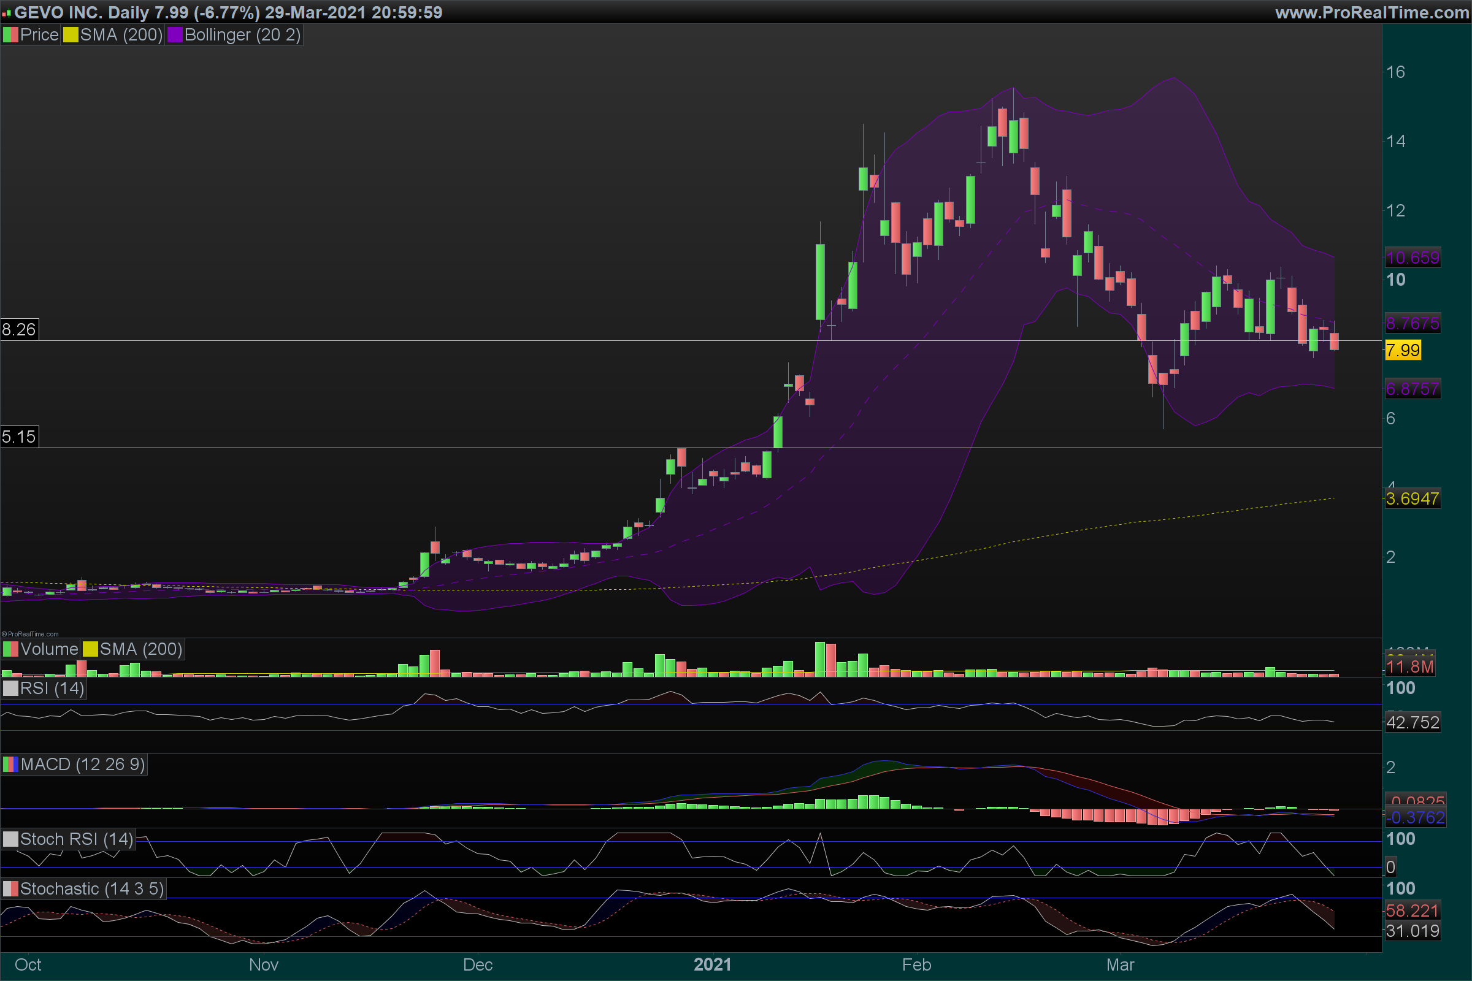Click the 3.6947 SMA value tag

(1412, 499)
